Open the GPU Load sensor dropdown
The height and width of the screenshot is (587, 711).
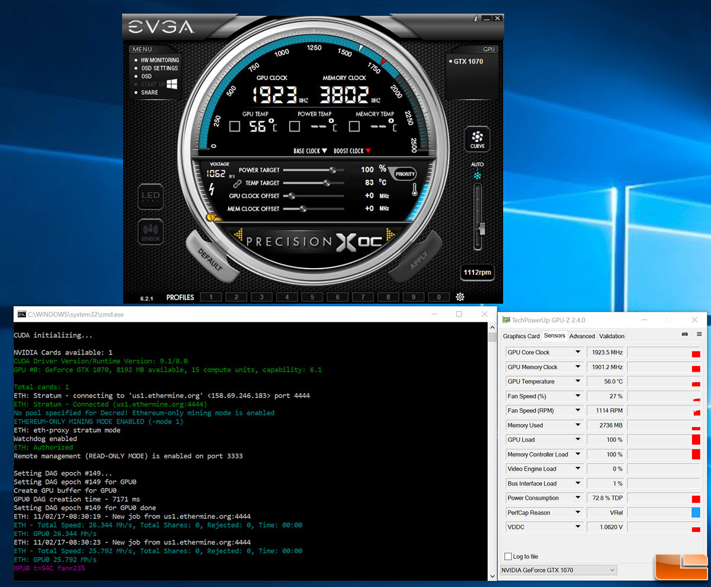click(x=578, y=439)
